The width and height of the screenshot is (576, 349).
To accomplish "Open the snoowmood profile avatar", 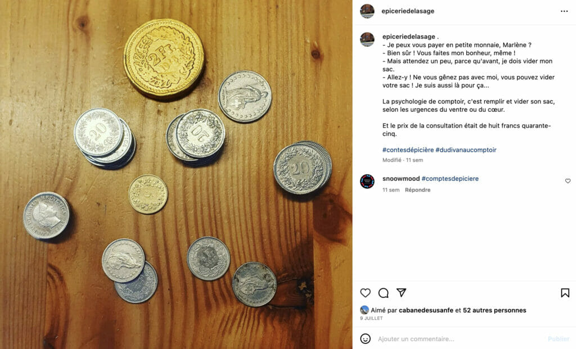I will point(367,182).
